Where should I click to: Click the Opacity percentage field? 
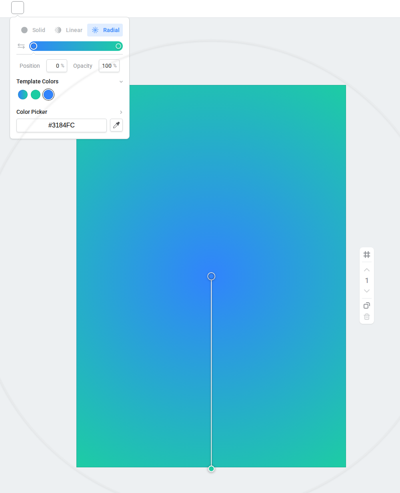pos(109,66)
